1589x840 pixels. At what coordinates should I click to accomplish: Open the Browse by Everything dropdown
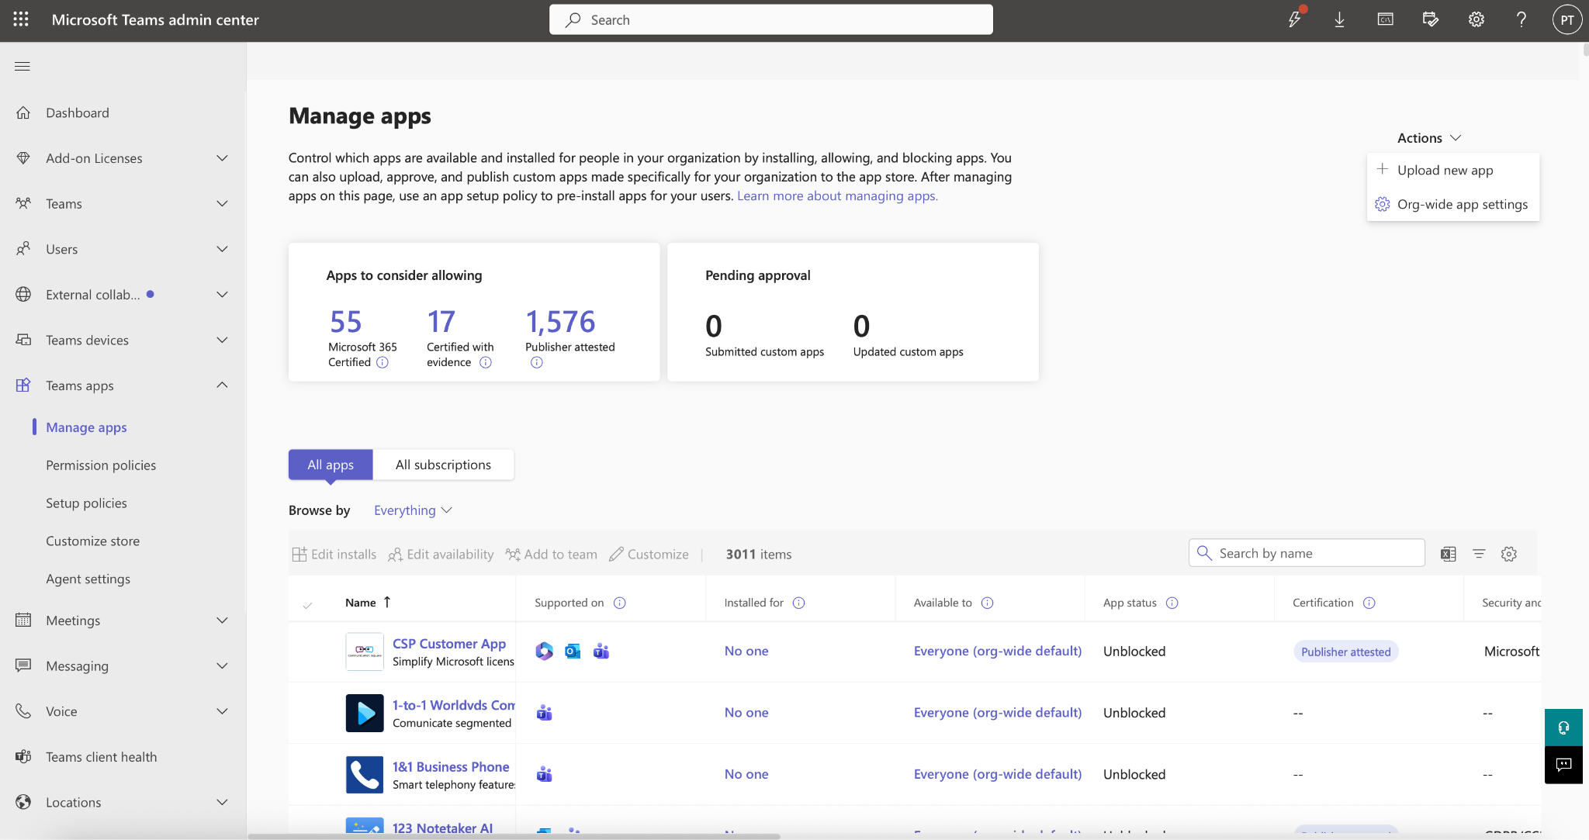click(x=413, y=510)
